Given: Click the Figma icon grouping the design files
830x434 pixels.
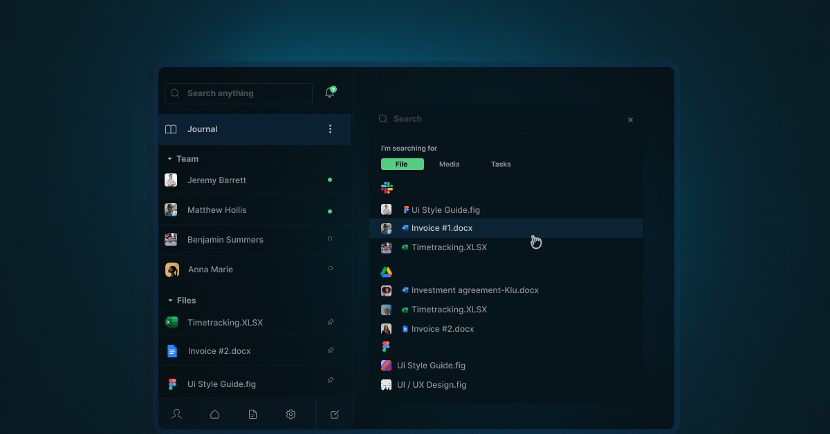Looking at the screenshot, I should [386, 346].
